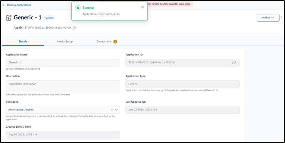Open the America/Los_Angeles time zone combo box
The height and width of the screenshot is (143, 285).
(63, 110)
